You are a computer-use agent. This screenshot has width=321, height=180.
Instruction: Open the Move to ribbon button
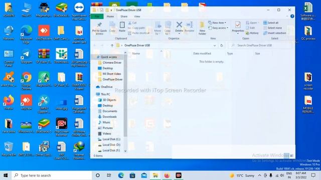click(x=157, y=28)
